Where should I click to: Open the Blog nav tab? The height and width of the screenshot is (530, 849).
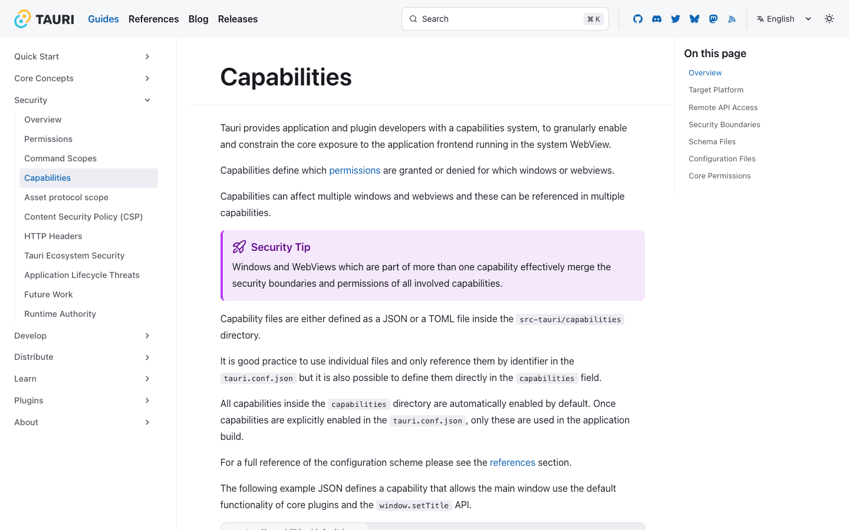click(x=199, y=19)
